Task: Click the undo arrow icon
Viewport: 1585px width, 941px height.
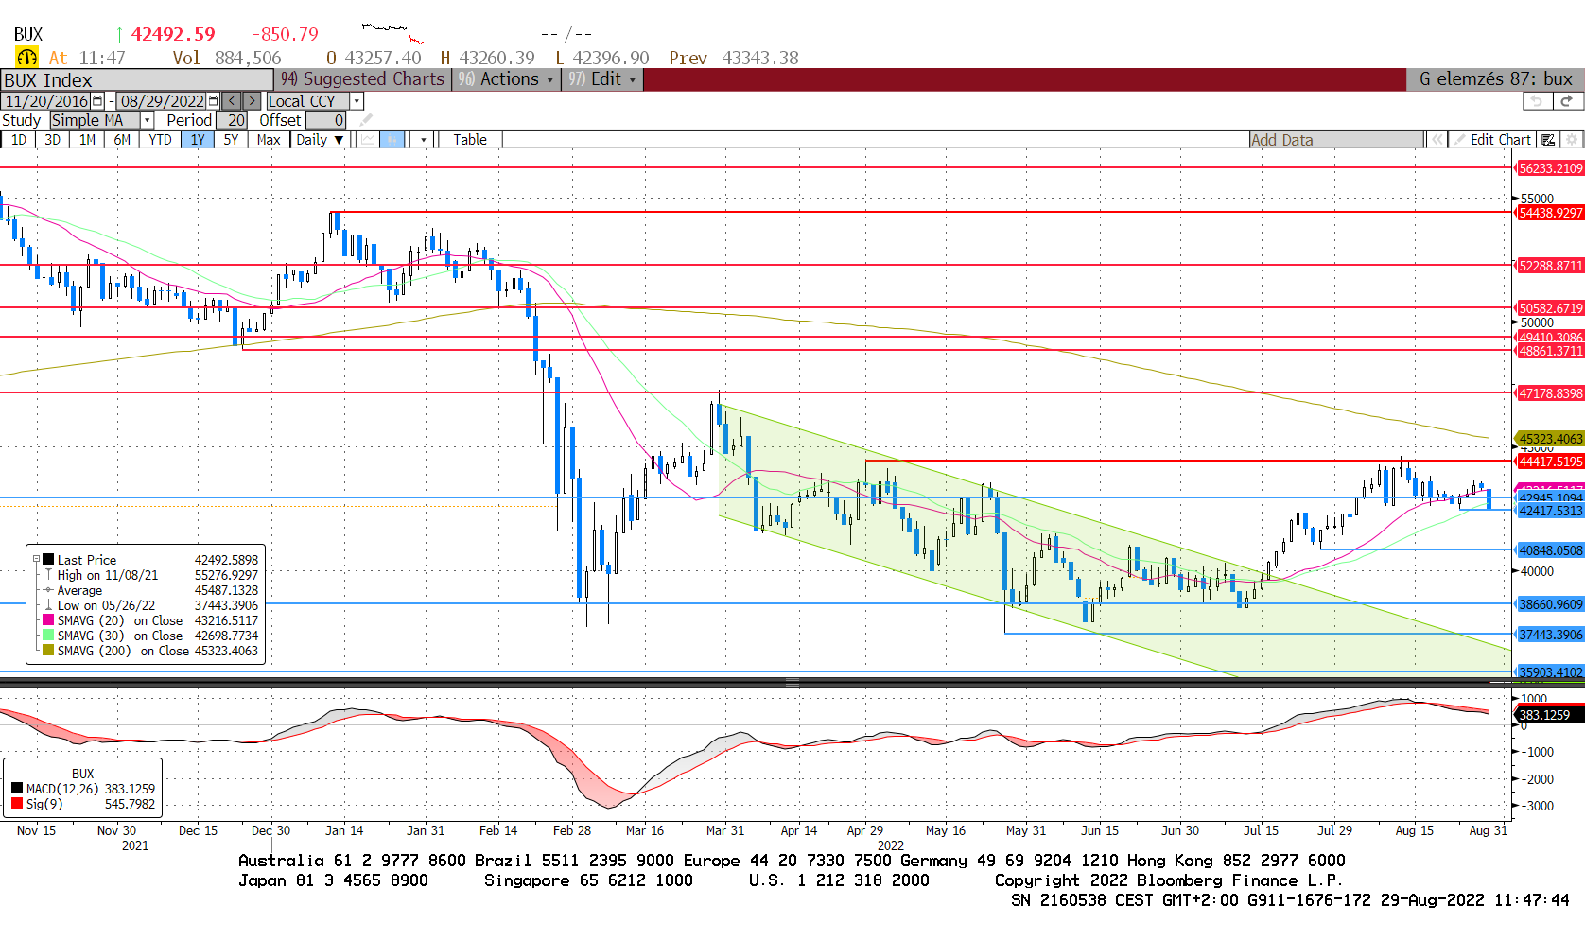Action: click(1537, 100)
